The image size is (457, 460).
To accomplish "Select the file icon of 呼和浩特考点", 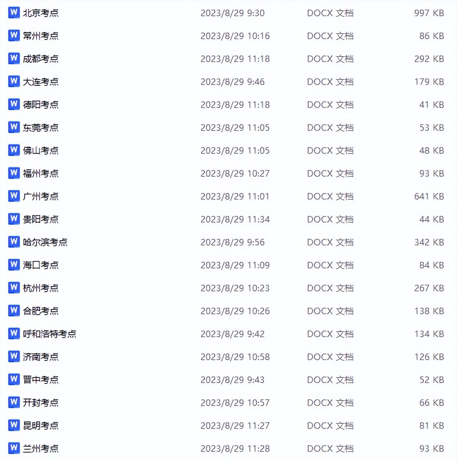I will (14, 334).
